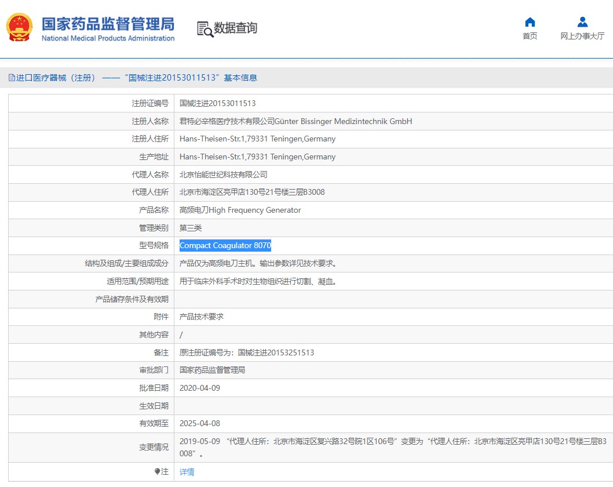The width and height of the screenshot is (613, 487).
Task: Click the 附件 row label
Action: pyautogui.click(x=161, y=317)
